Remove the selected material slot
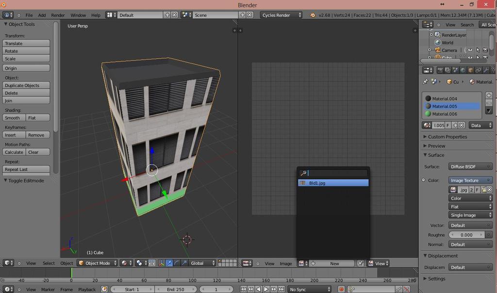The width and height of the screenshot is (497, 293). pyautogui.click(x=488, y=103)
